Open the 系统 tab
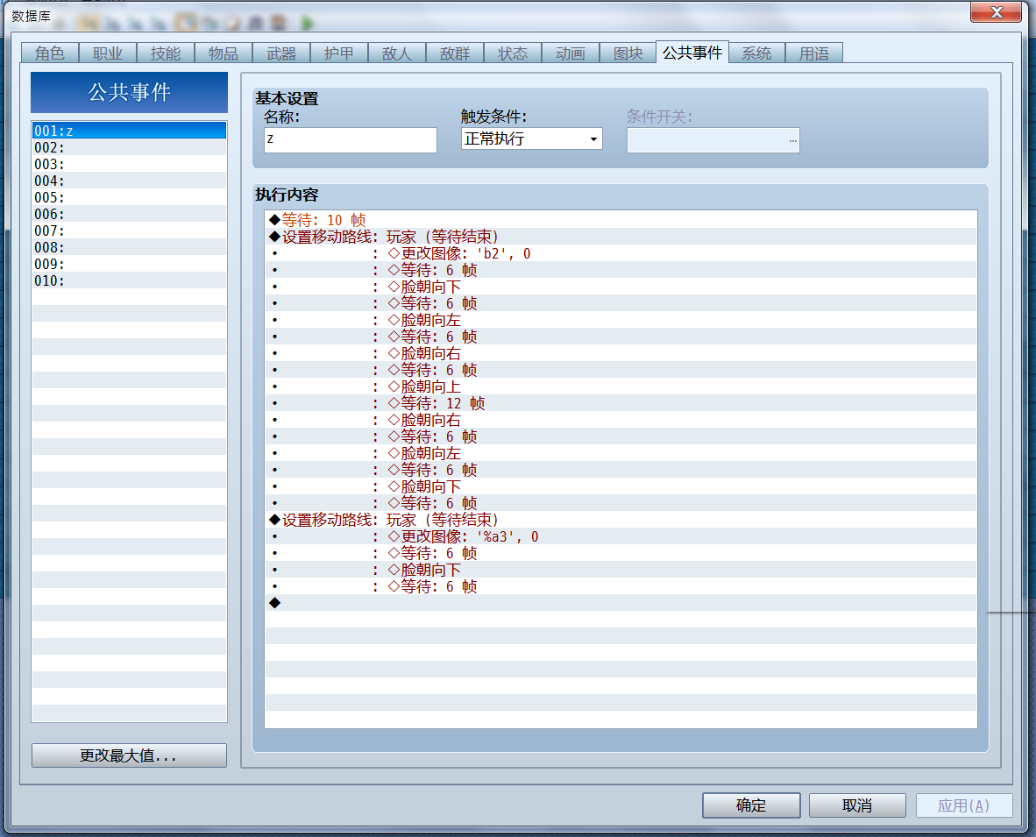 pos(756,53)
